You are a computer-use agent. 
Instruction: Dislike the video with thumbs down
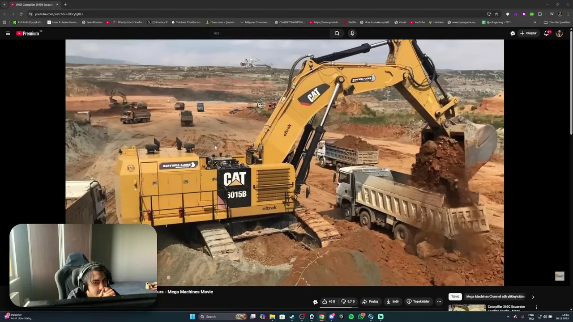tap(348, 301)
